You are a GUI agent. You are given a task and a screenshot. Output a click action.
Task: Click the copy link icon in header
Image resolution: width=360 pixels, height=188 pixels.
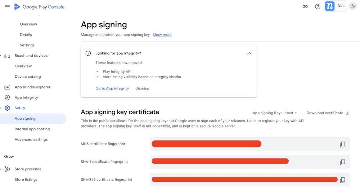coord(305,6)
